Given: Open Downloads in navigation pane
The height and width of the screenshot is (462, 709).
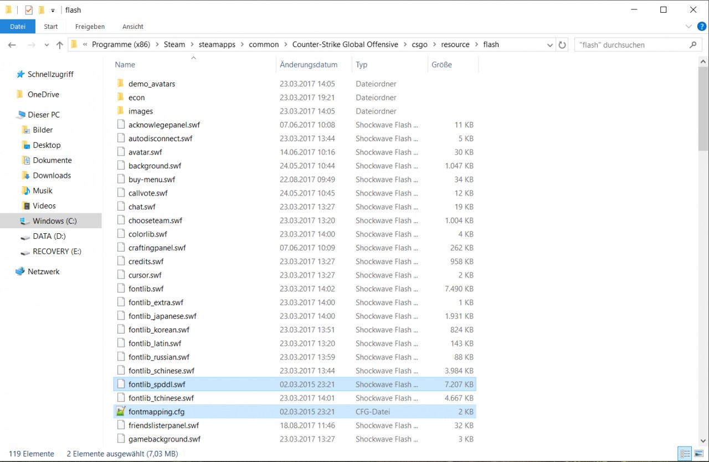Looking at the screenshot, I should click(52, 175).
